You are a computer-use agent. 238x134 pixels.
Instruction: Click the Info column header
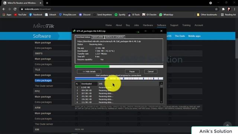[128, 84]
